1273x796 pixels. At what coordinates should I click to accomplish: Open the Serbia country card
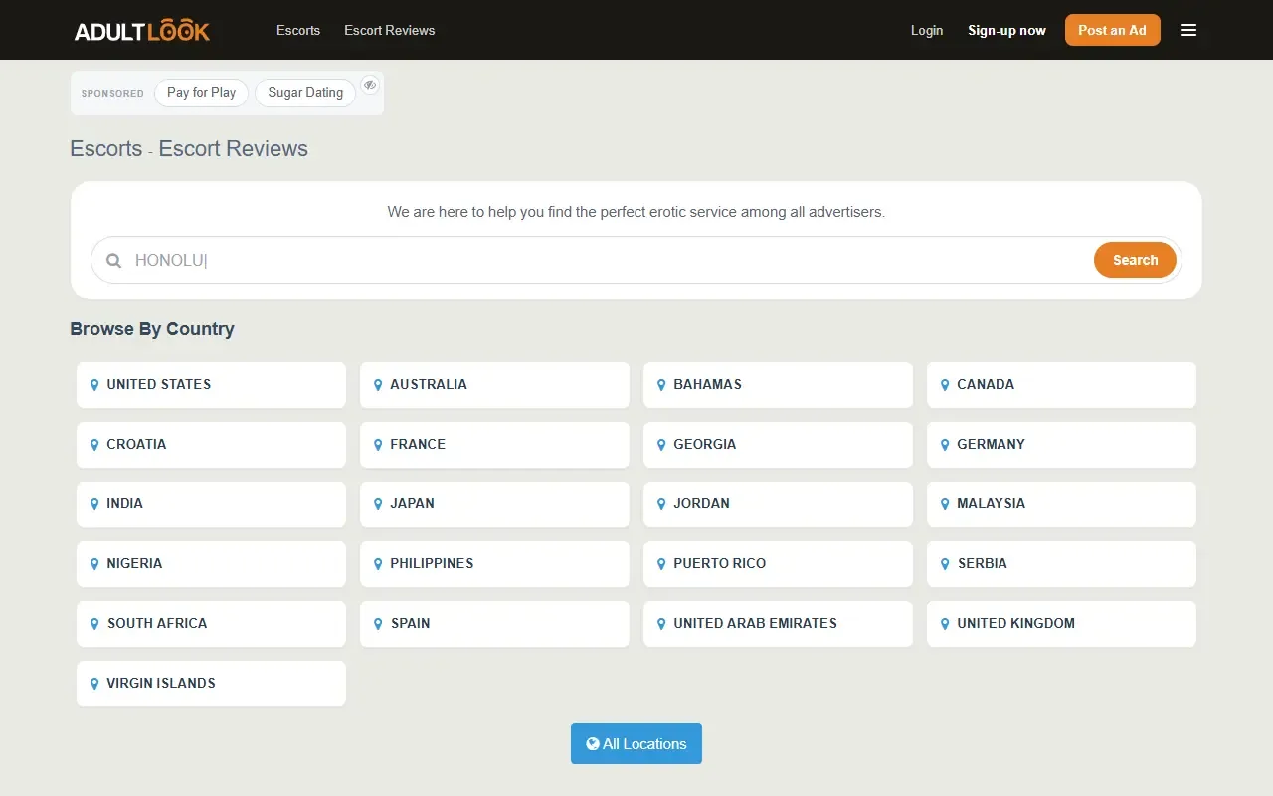pos(1061,564)
